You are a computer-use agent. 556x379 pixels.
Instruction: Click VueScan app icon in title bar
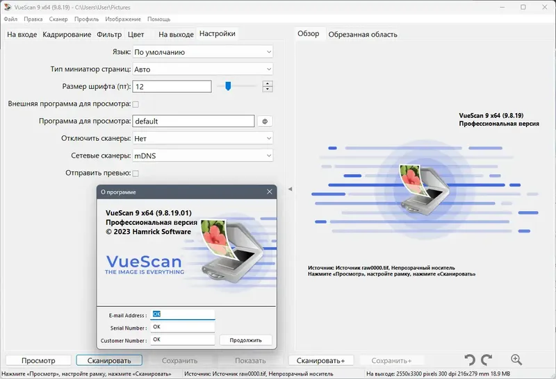click(x=7, y=7)
